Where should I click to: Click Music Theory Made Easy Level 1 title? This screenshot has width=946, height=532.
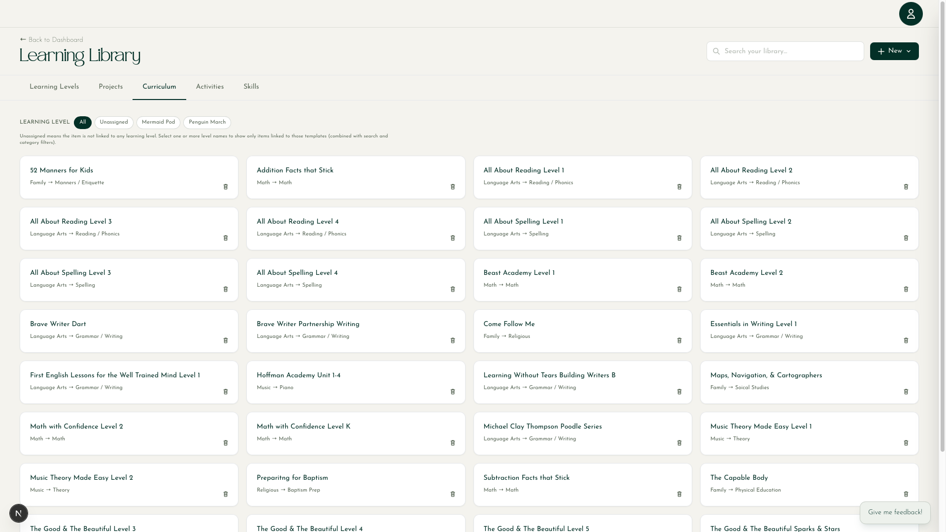tap(761, 427)
